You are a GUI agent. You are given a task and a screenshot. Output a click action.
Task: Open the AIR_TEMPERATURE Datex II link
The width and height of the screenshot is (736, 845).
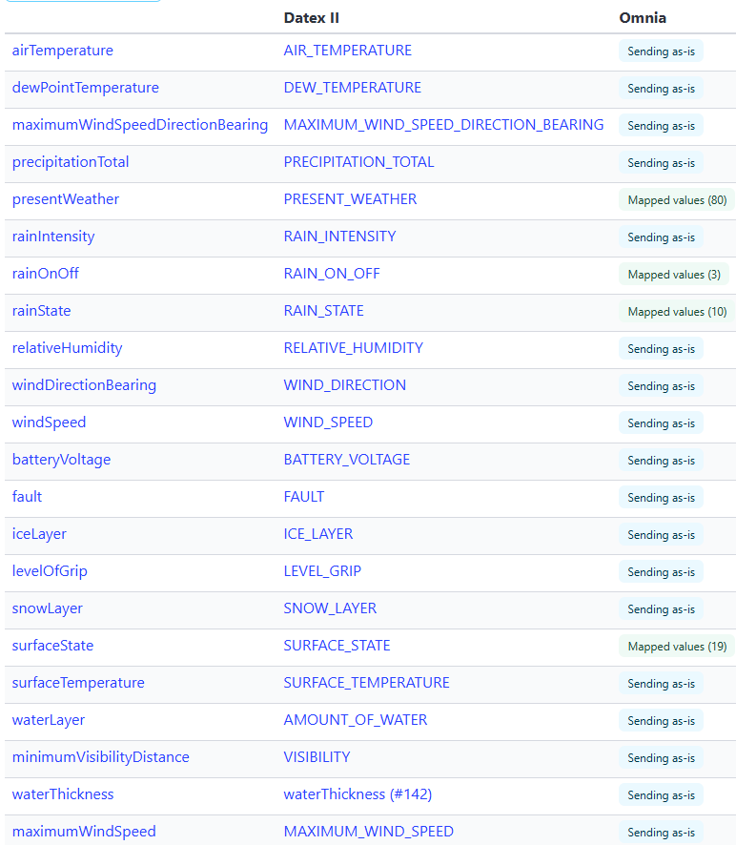[x=348, y=51]
